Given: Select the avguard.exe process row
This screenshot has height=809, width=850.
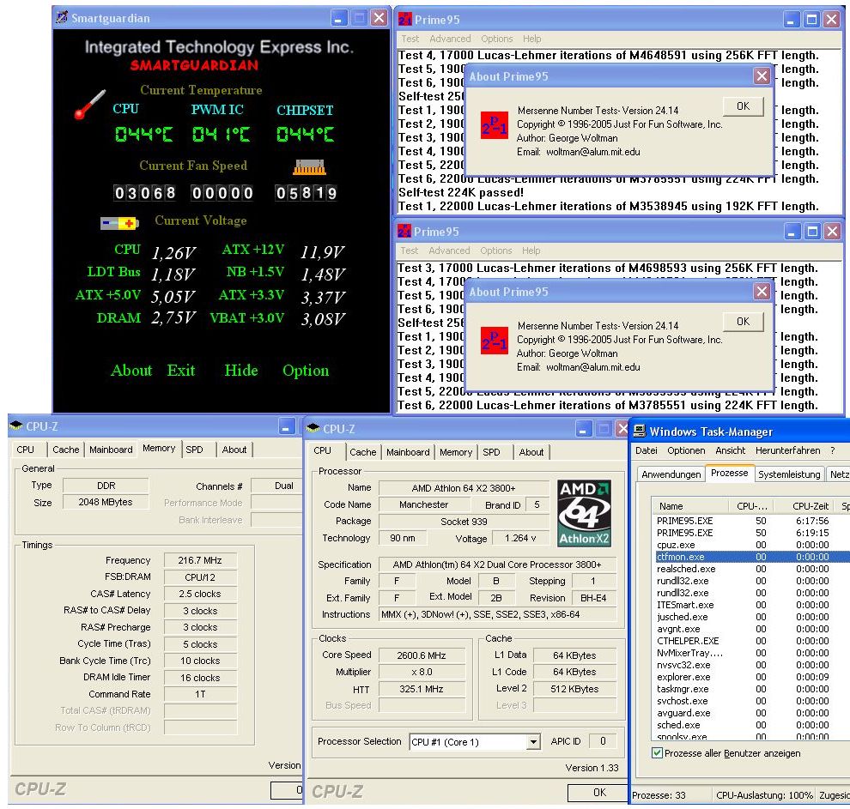Looking at the screenshot, I should pos(750,713).
